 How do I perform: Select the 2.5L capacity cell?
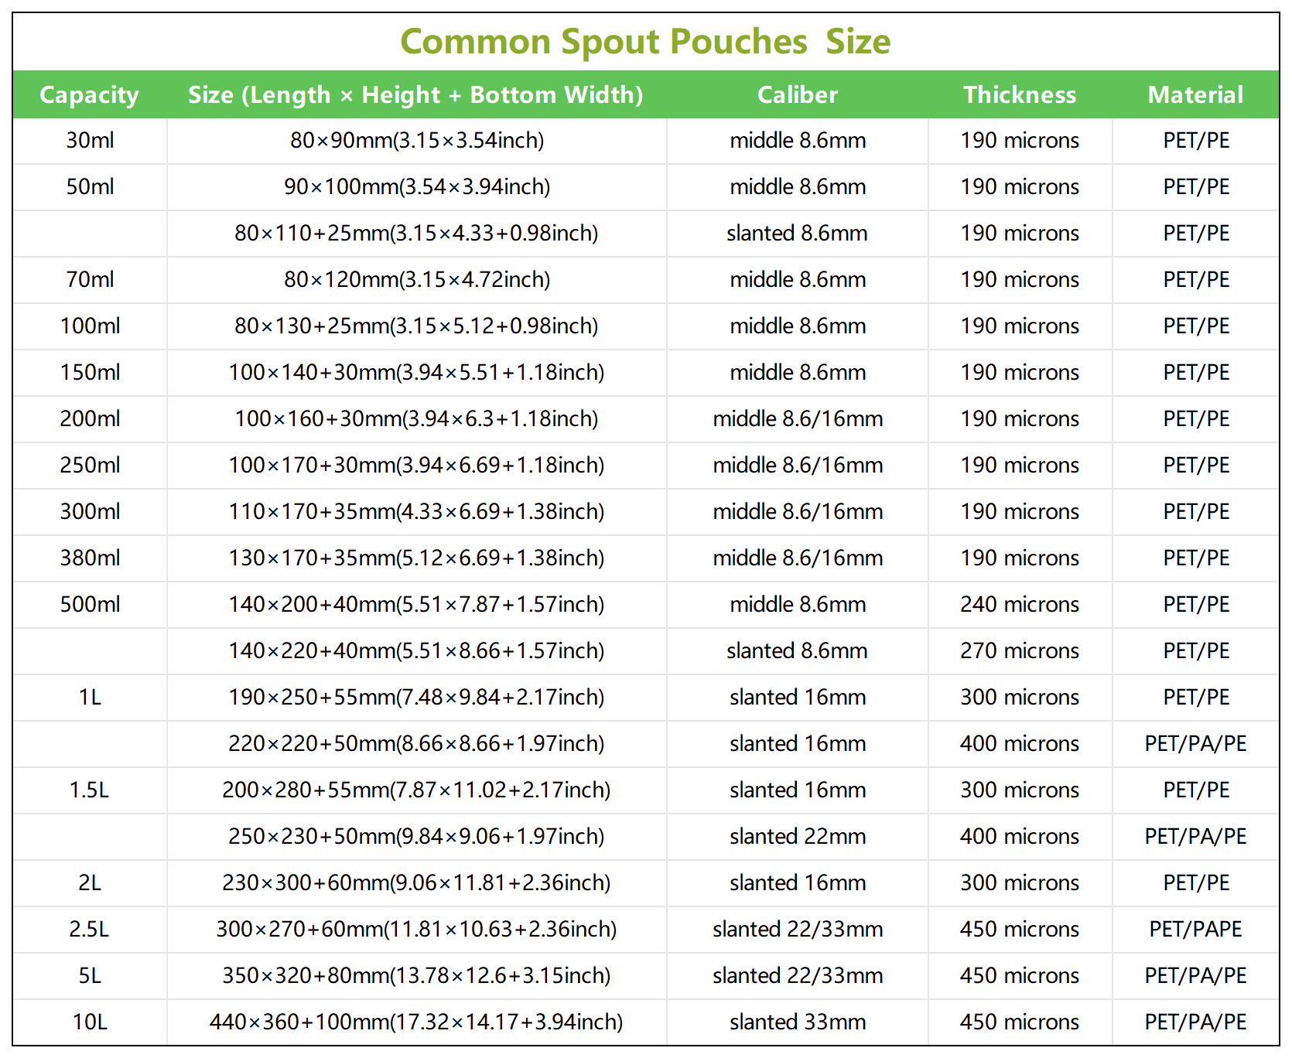(90, 930)
